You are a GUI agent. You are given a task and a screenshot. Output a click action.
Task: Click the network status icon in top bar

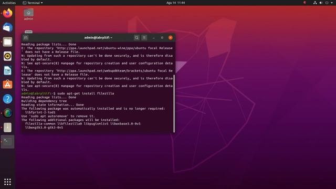pyautogui.click(x=315, y=3)
